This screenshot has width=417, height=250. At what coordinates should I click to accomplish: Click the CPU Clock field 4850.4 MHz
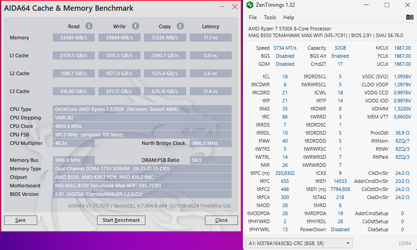[142, 126]
